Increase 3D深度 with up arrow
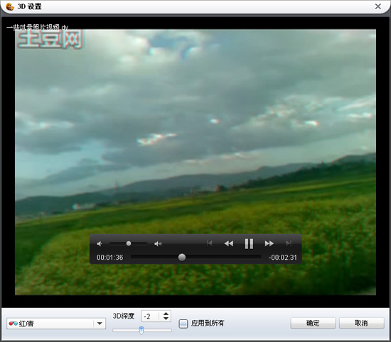391x342 pixels. click(x=166, y=314)
